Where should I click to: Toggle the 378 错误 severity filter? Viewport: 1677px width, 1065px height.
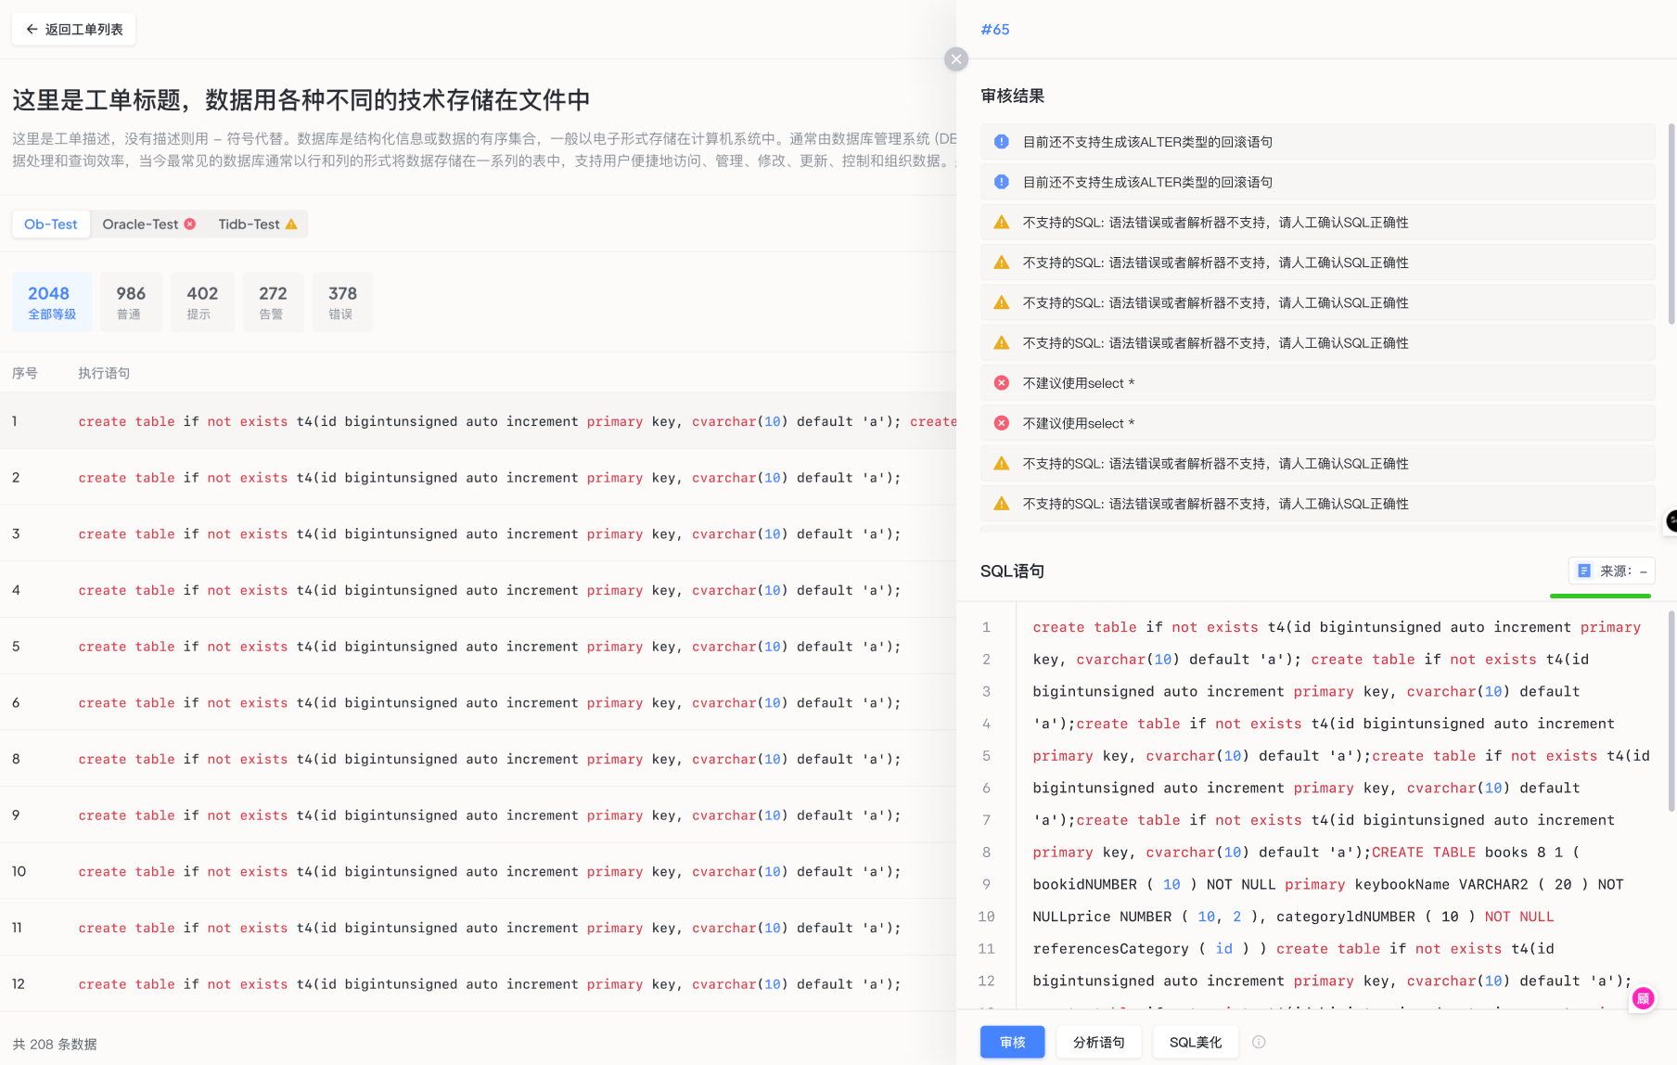coord(342,302)
